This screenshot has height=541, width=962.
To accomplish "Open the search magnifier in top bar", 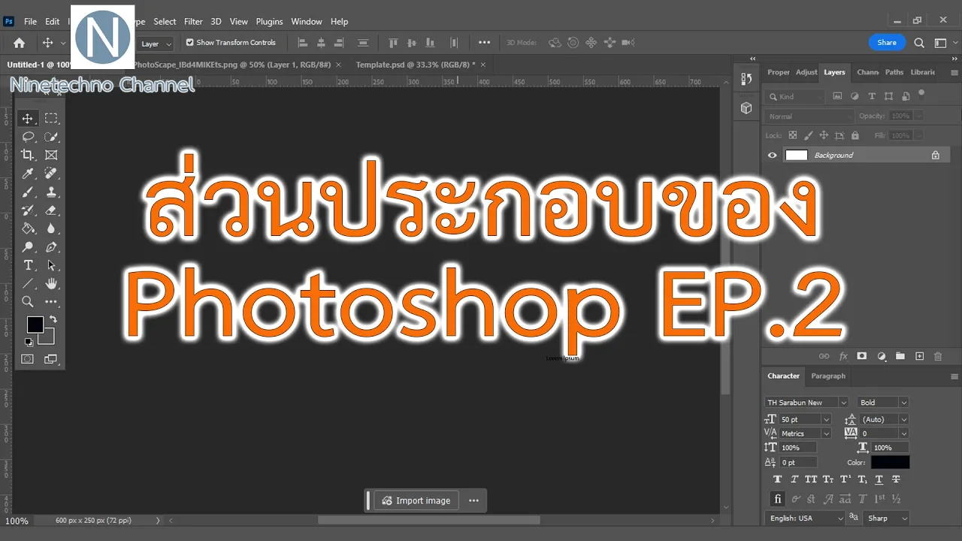I will [919, 43].
